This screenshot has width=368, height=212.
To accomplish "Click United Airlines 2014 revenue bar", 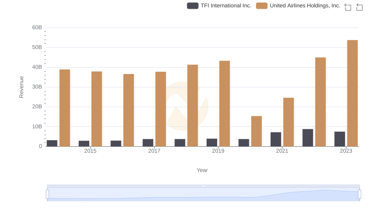I will coord(65,108).
